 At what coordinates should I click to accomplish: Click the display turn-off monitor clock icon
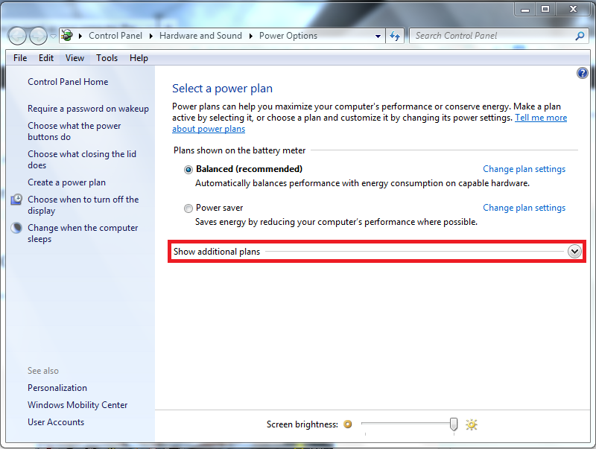pos(16,199)
